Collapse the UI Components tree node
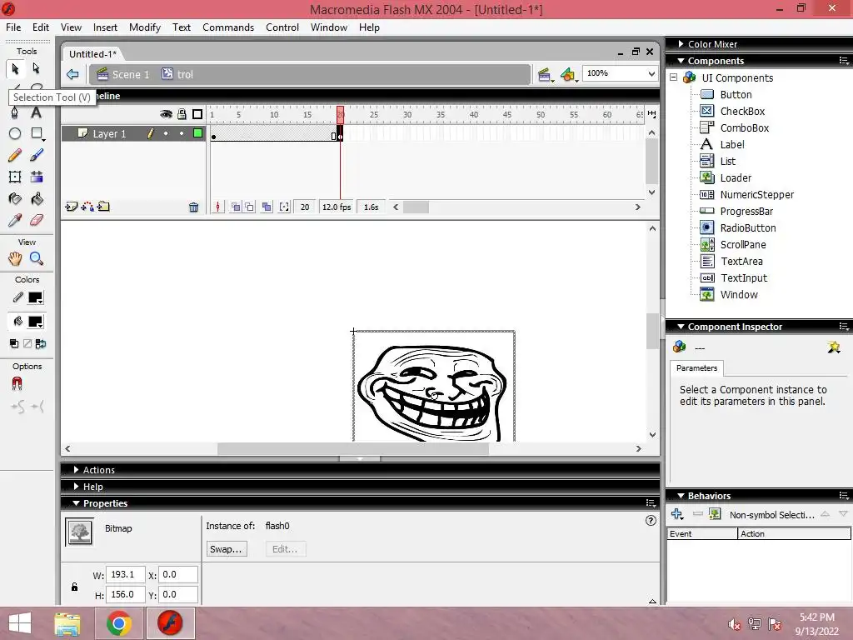This screenshot has height=640, width=853. click(x=673, y=77)
